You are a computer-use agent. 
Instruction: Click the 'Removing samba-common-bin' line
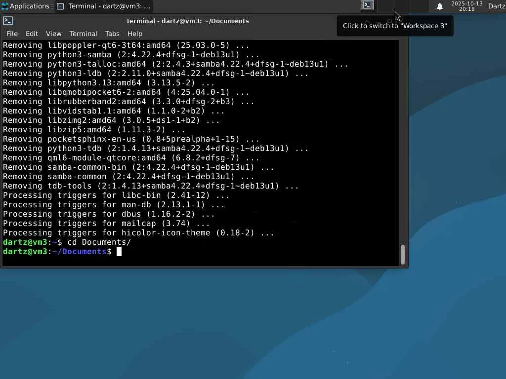(x=138, y=167)
